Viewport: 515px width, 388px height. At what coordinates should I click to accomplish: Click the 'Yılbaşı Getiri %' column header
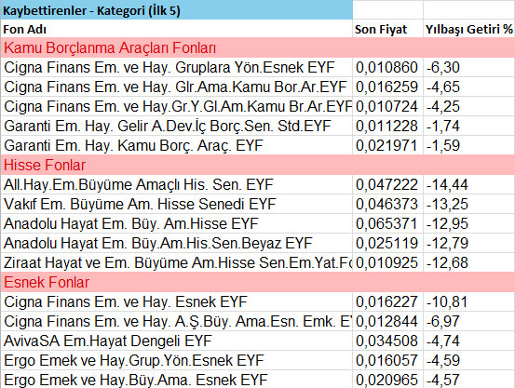[x=469, y=29]
